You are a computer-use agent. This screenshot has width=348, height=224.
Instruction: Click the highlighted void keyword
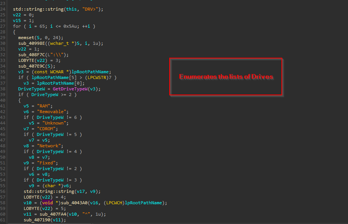(48, 203)
